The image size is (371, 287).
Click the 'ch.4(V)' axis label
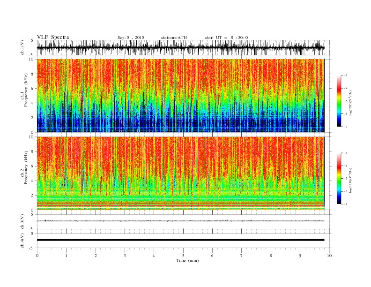[22, 241]
